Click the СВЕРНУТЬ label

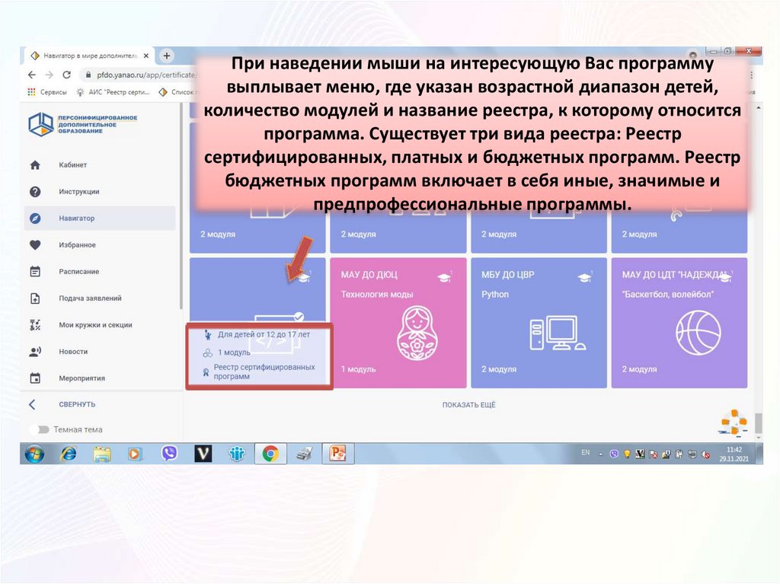click(77, 404)
